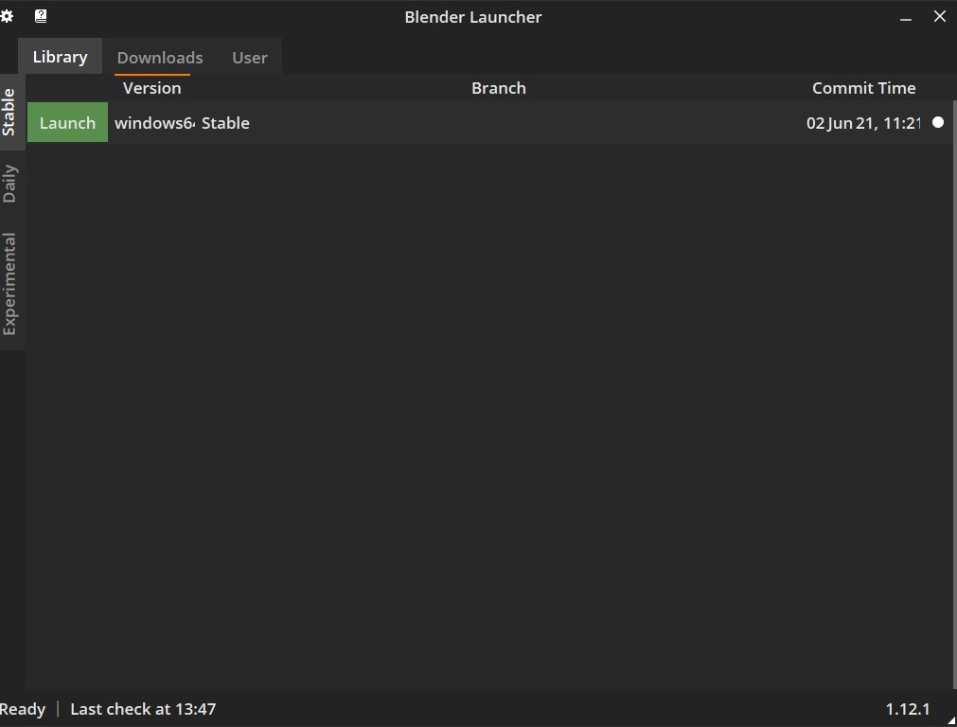The image size is (957, 727).
Task: Launch the windows64 Stable build
Action: pyautogui.click(x=68, y=123)
